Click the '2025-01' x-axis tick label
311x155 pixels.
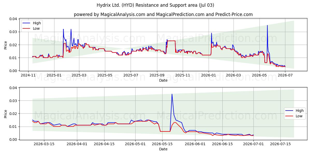click(54, 75)
